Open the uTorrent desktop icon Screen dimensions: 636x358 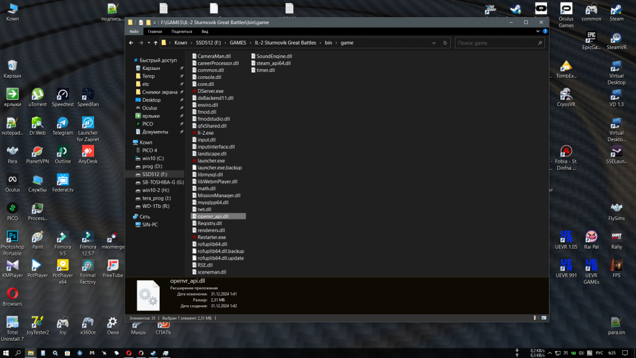click(x=38, y=97)
